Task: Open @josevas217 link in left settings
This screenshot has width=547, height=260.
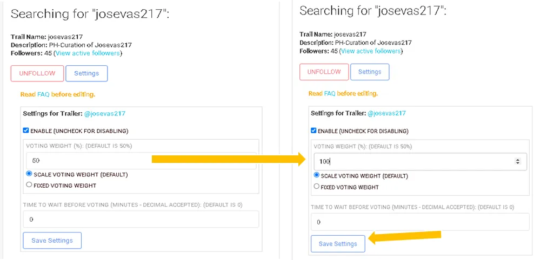Action: 105,113
